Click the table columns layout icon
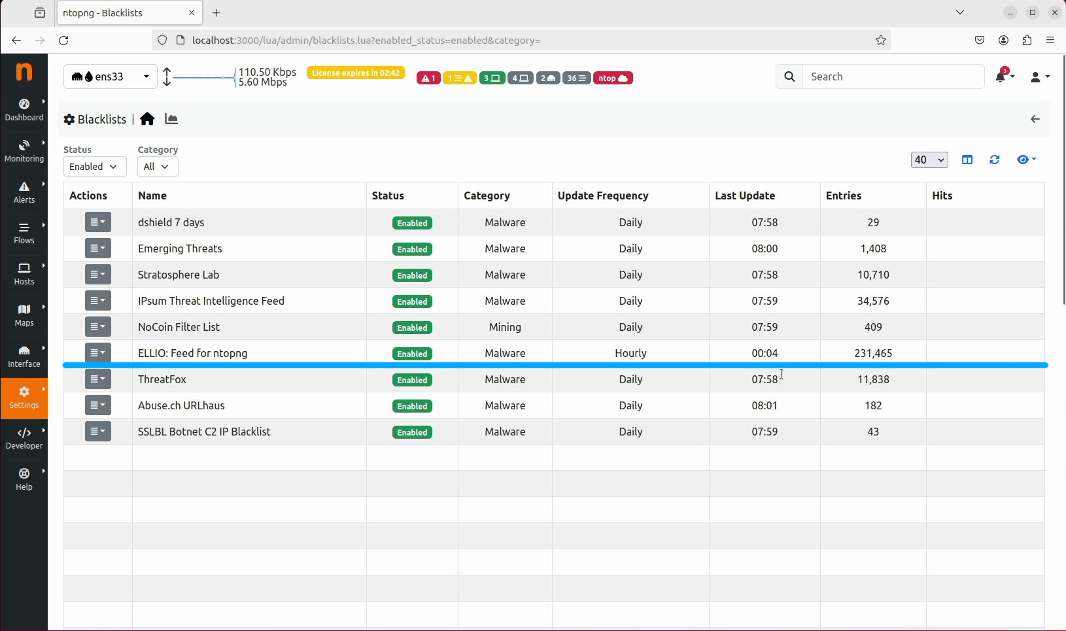1066x631 pixels. pos(967,160)
